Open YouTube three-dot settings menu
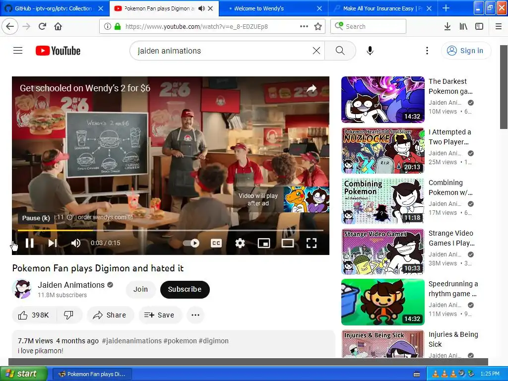The width and height of the screenshot is (508, 381). (427, 51)
